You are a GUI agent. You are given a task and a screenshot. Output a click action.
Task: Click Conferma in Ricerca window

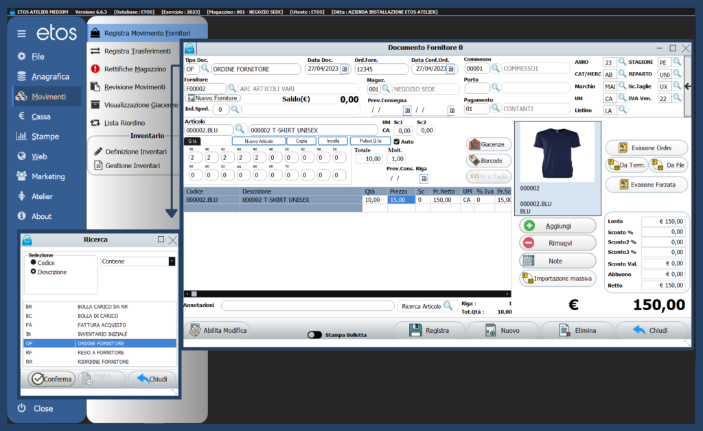[x=51, y=379]
